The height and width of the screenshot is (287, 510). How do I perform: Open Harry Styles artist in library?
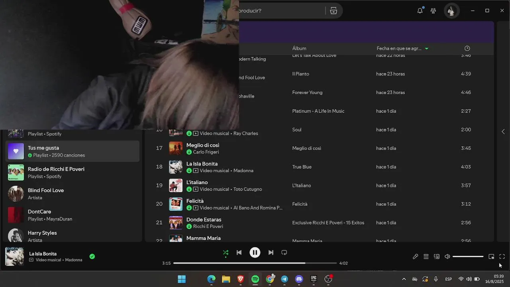73,236
